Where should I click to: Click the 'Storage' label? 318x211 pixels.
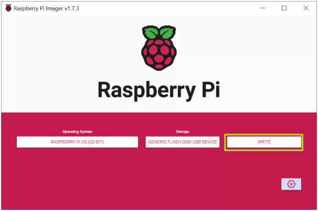pos(182,132)
